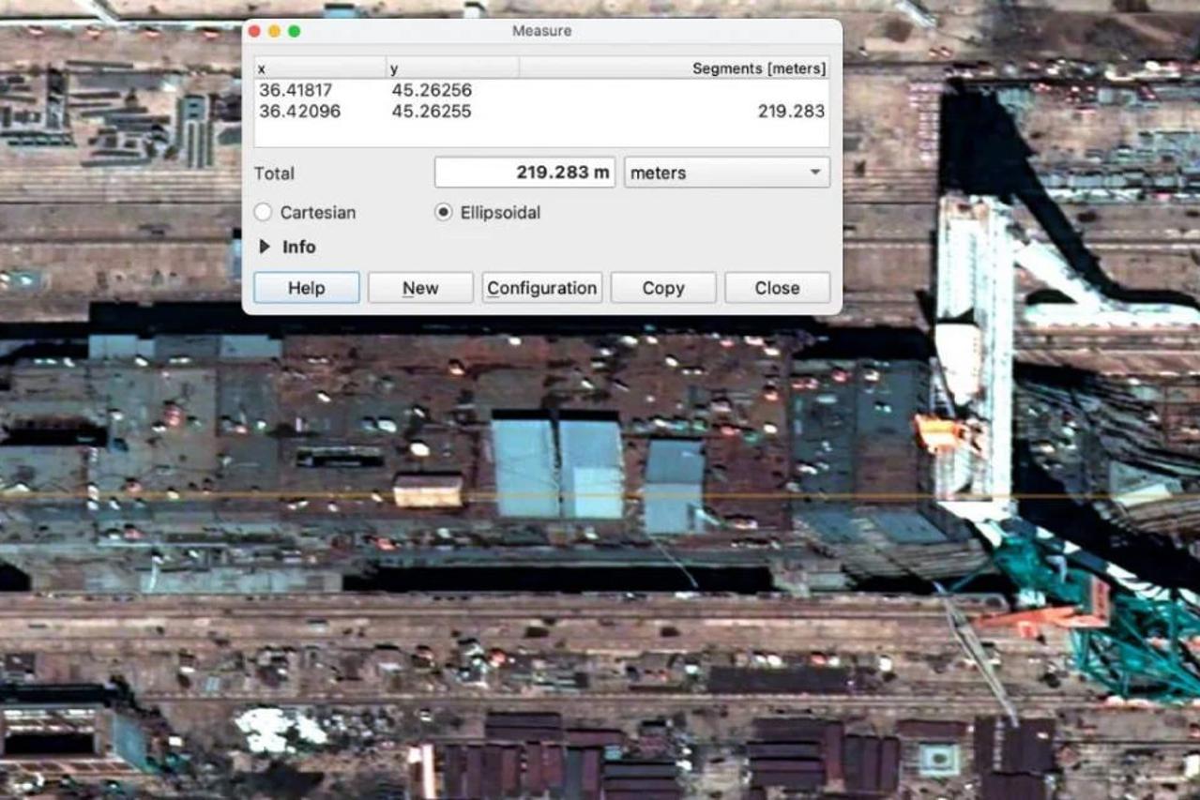Click the x column header
Screen dimensions: 1200x800
[x=319, y=68]
